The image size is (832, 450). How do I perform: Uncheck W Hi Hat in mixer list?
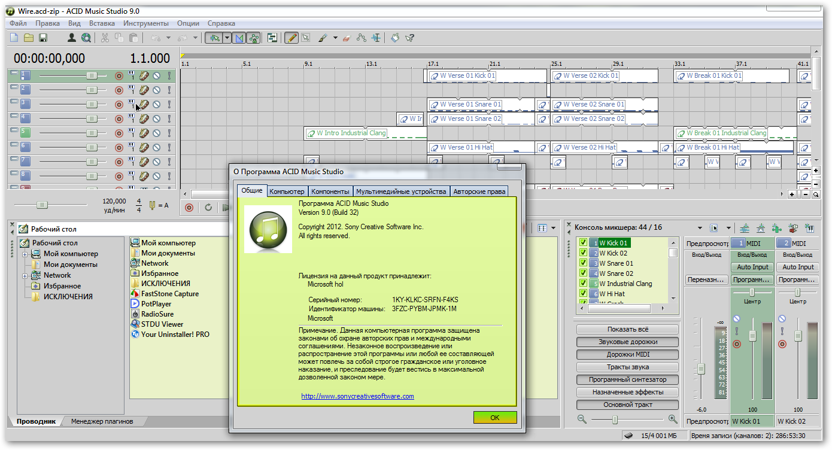583,294
